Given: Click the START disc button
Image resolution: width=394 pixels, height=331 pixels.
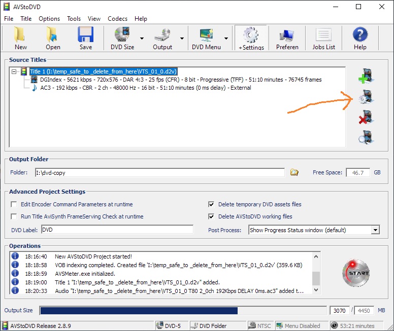Looking at the screenshot, I should (x=356, y=273).
